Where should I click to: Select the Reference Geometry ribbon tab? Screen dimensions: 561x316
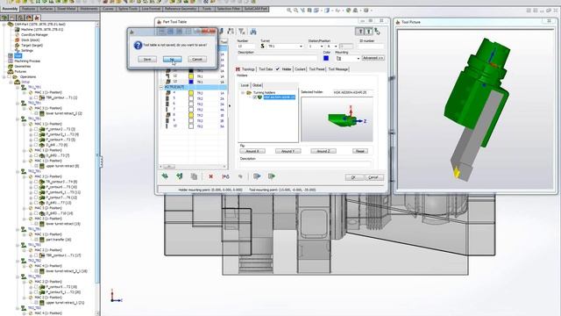point(181,9)
